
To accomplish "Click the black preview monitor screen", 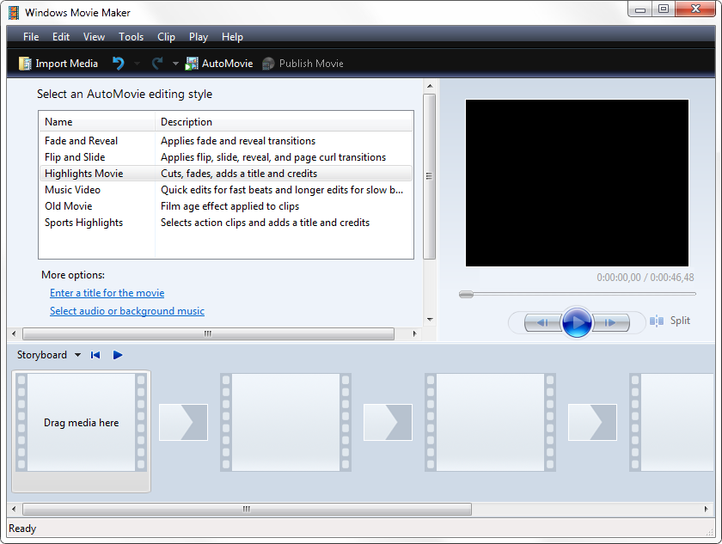I will [x=577, y=183].
